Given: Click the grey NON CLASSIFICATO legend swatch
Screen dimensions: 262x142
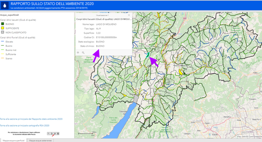Looking at the screenshot, I should (3, 32).
